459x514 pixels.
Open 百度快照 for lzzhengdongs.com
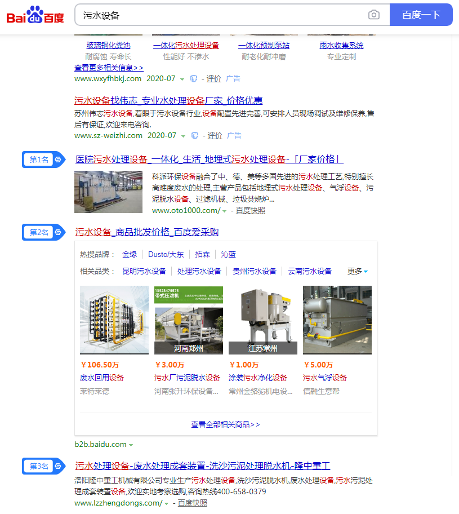192,503
